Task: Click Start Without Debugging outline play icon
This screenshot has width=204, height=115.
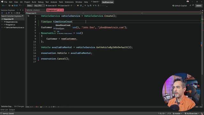Action: (x=72, y=6)
